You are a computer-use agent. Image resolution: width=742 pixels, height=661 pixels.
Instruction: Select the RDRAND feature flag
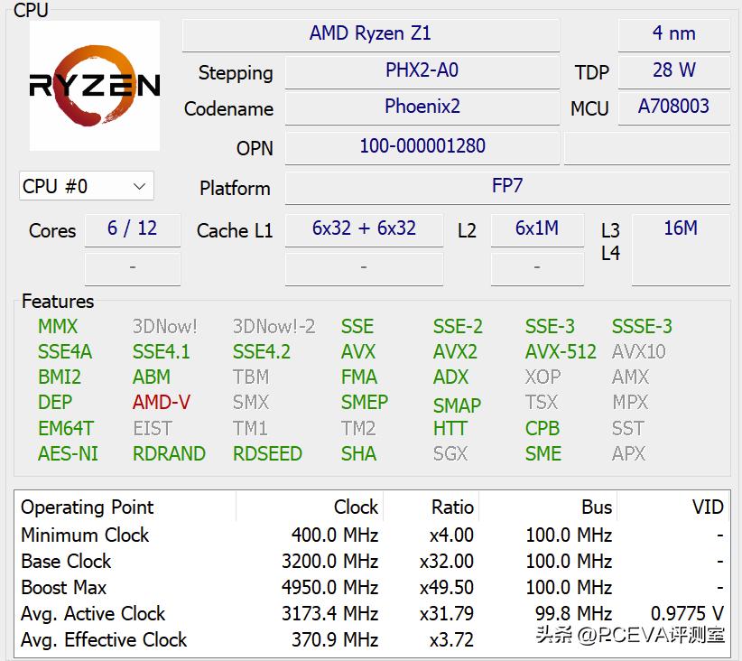click(x=169, y=454)
